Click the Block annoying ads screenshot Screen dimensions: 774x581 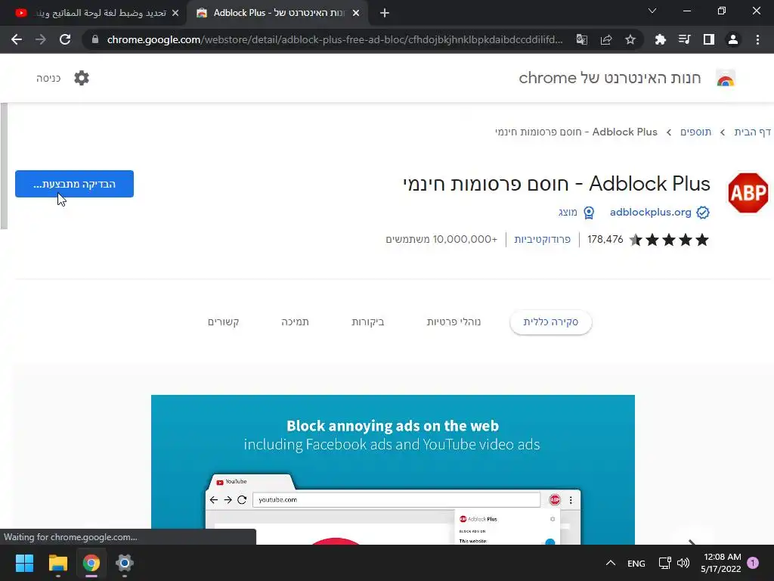click(393, 469)
